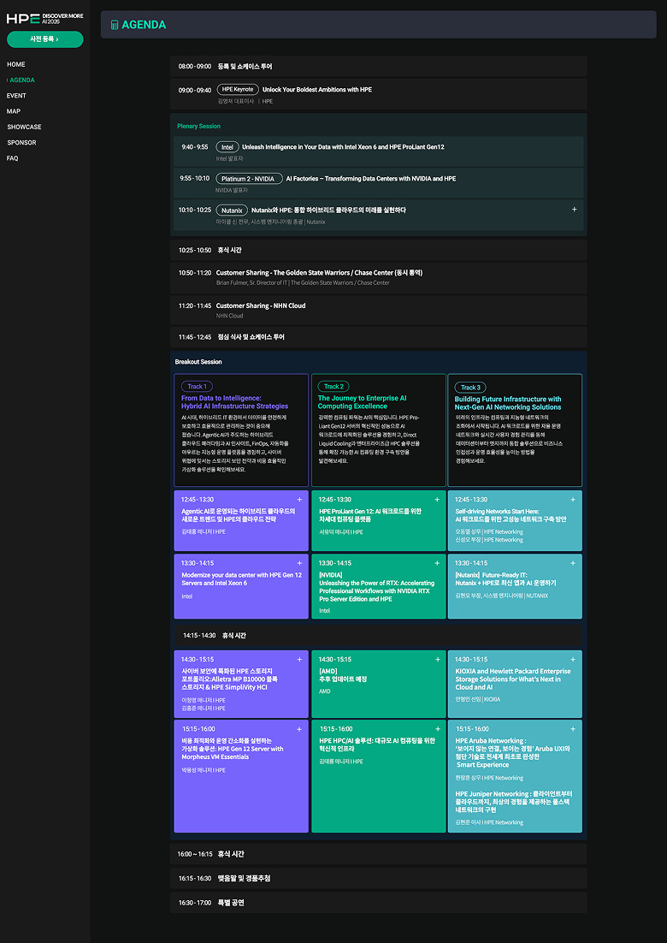Click Brian Fulmer speaker line
The image size is (667, 943).
point(302,282)
